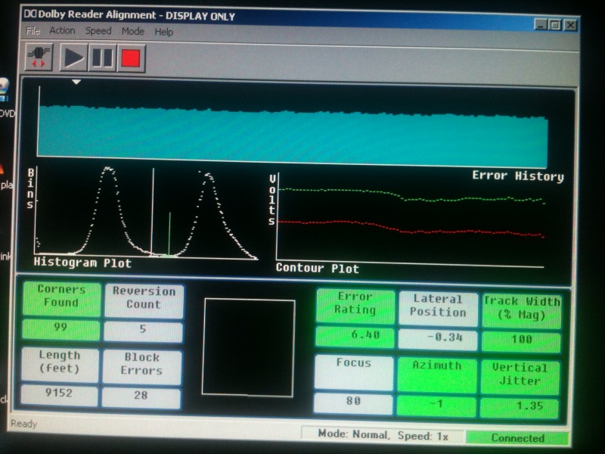605x454 pixels.
Task: Select the Track Width (% Mag) label
Action: (x=521, y=309)
